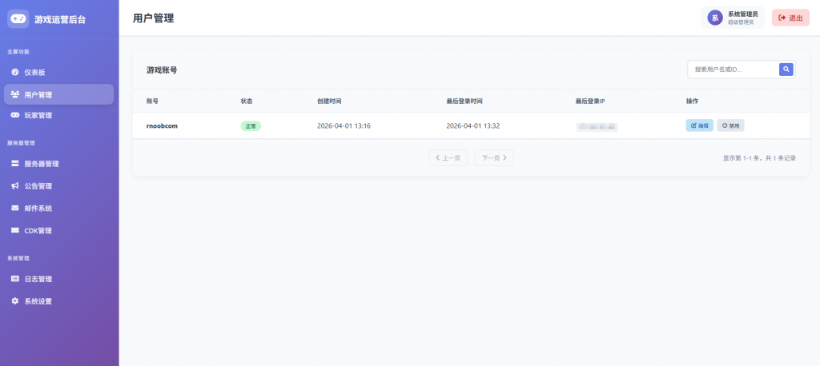Click the magnifier search button
820x366 pixels.
tap(786, 70)
